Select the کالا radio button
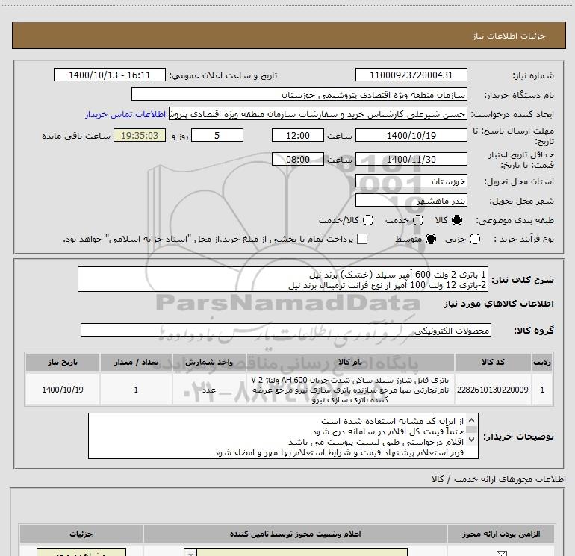Image resolution: width=575 pixels, height=556 pixels. 457,220
